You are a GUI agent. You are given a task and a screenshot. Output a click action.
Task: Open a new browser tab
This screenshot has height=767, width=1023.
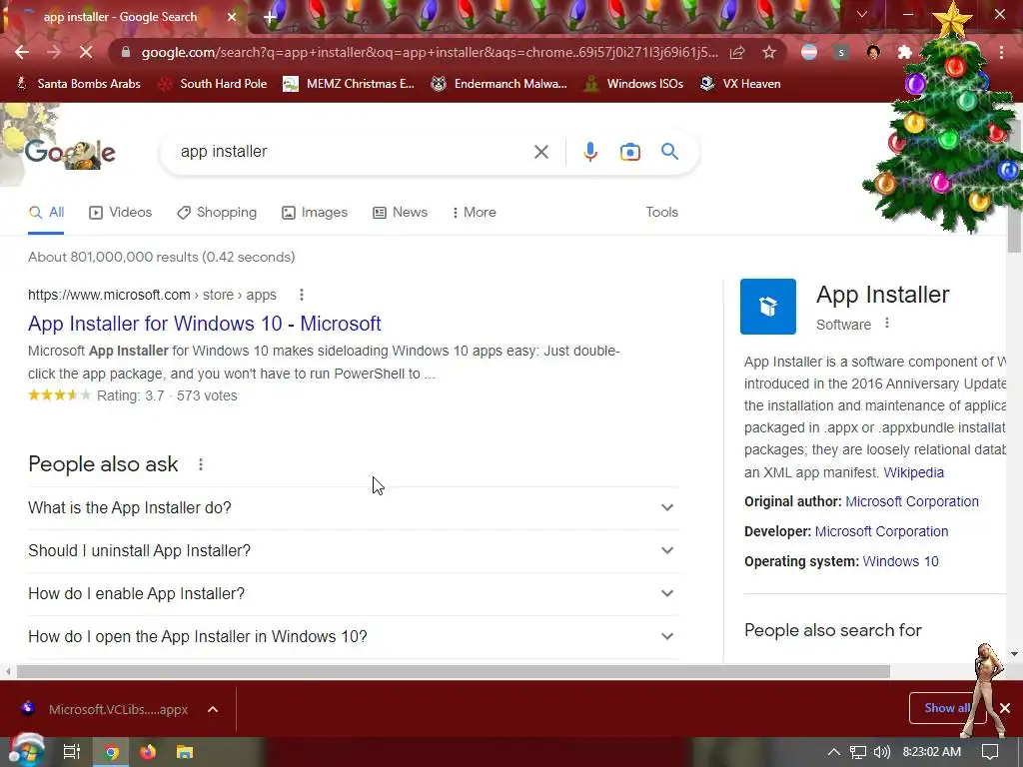270,17
